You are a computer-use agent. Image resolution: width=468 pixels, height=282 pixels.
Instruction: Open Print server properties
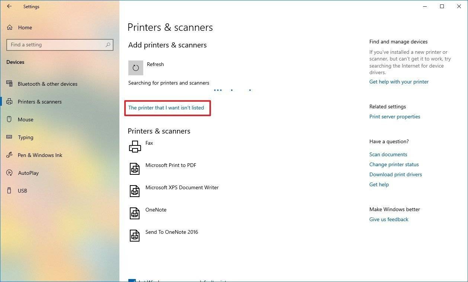click(x=394, y=116)
